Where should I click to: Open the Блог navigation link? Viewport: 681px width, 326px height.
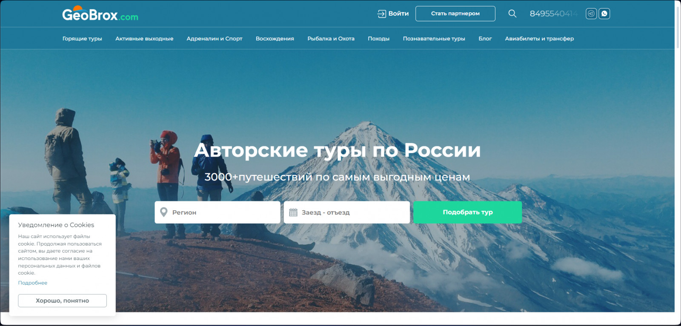click(485, 38)
